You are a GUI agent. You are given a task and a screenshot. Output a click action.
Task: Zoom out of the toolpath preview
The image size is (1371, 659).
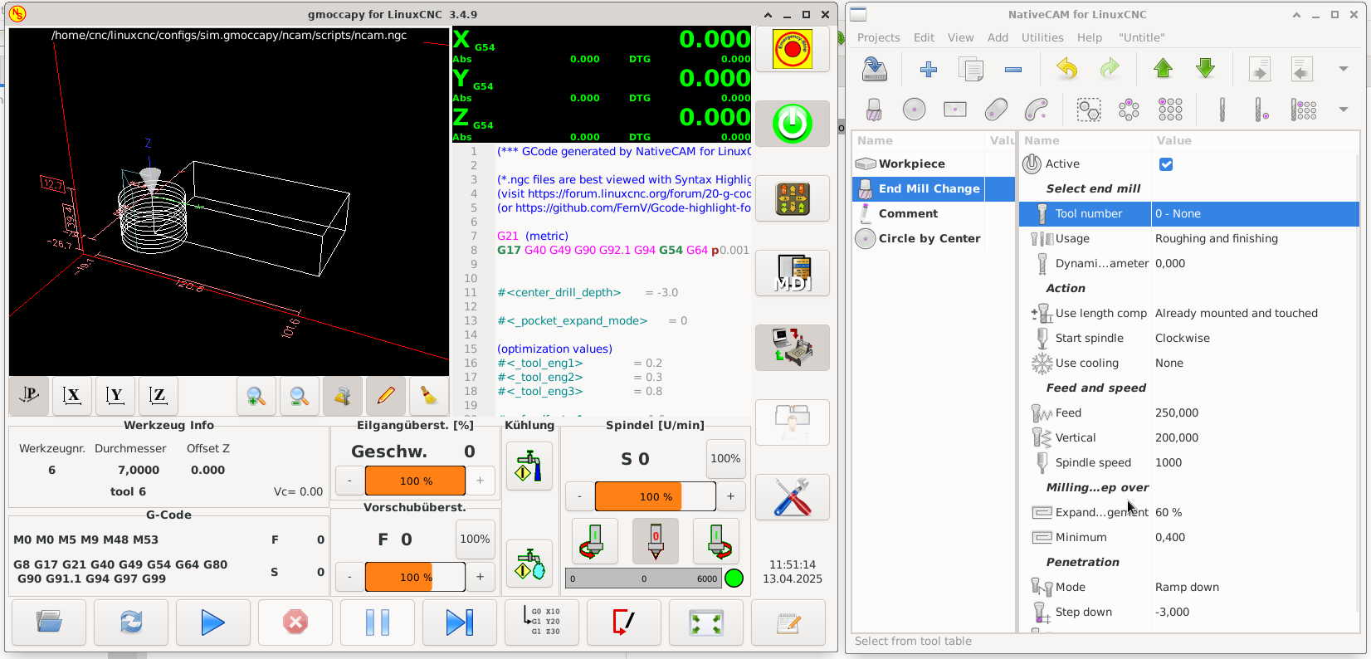click(x=300, y=396)
